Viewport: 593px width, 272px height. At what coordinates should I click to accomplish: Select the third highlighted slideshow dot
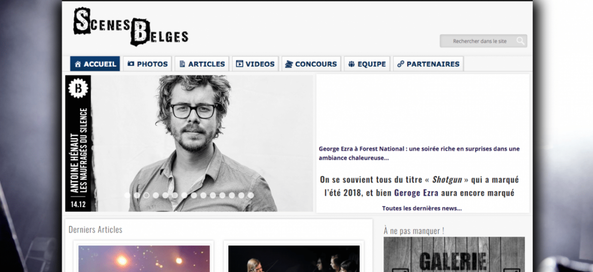146,195
